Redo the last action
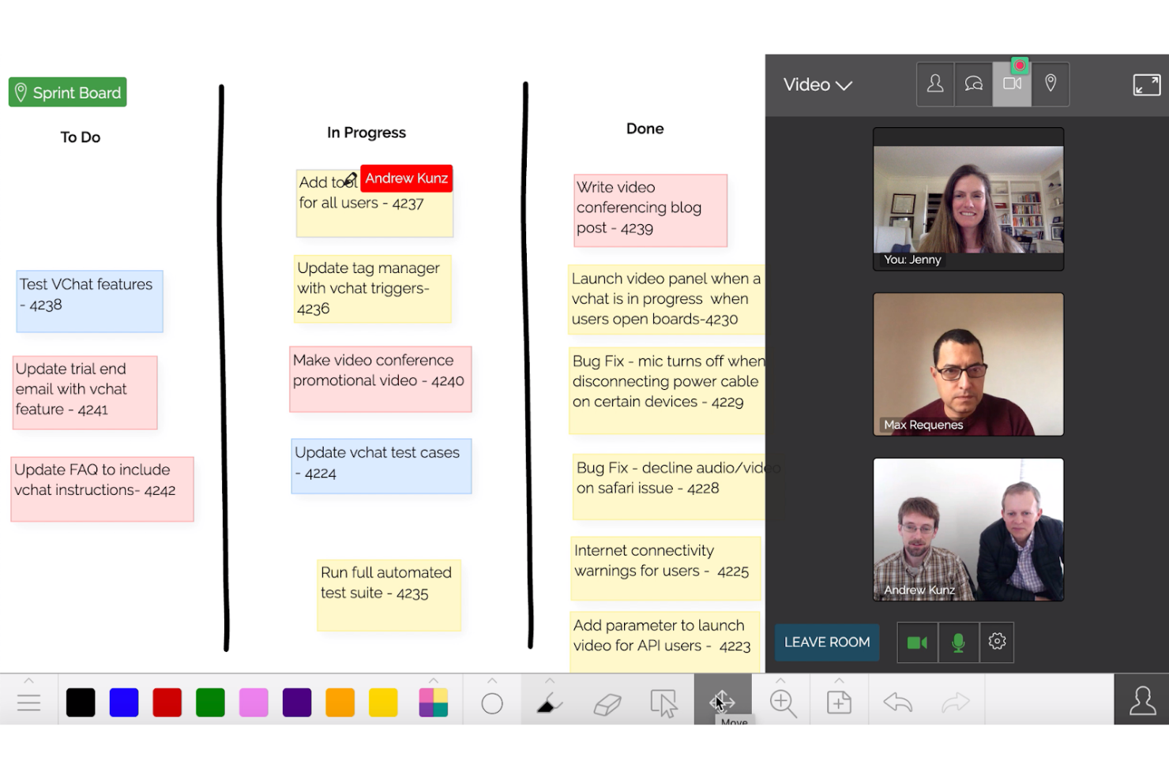The image size is (1169, 779). click(955, 702)
